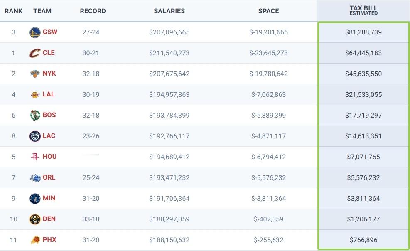
Task: Select DEN tax bill $1,206,177
Action: tap(363, 219)
